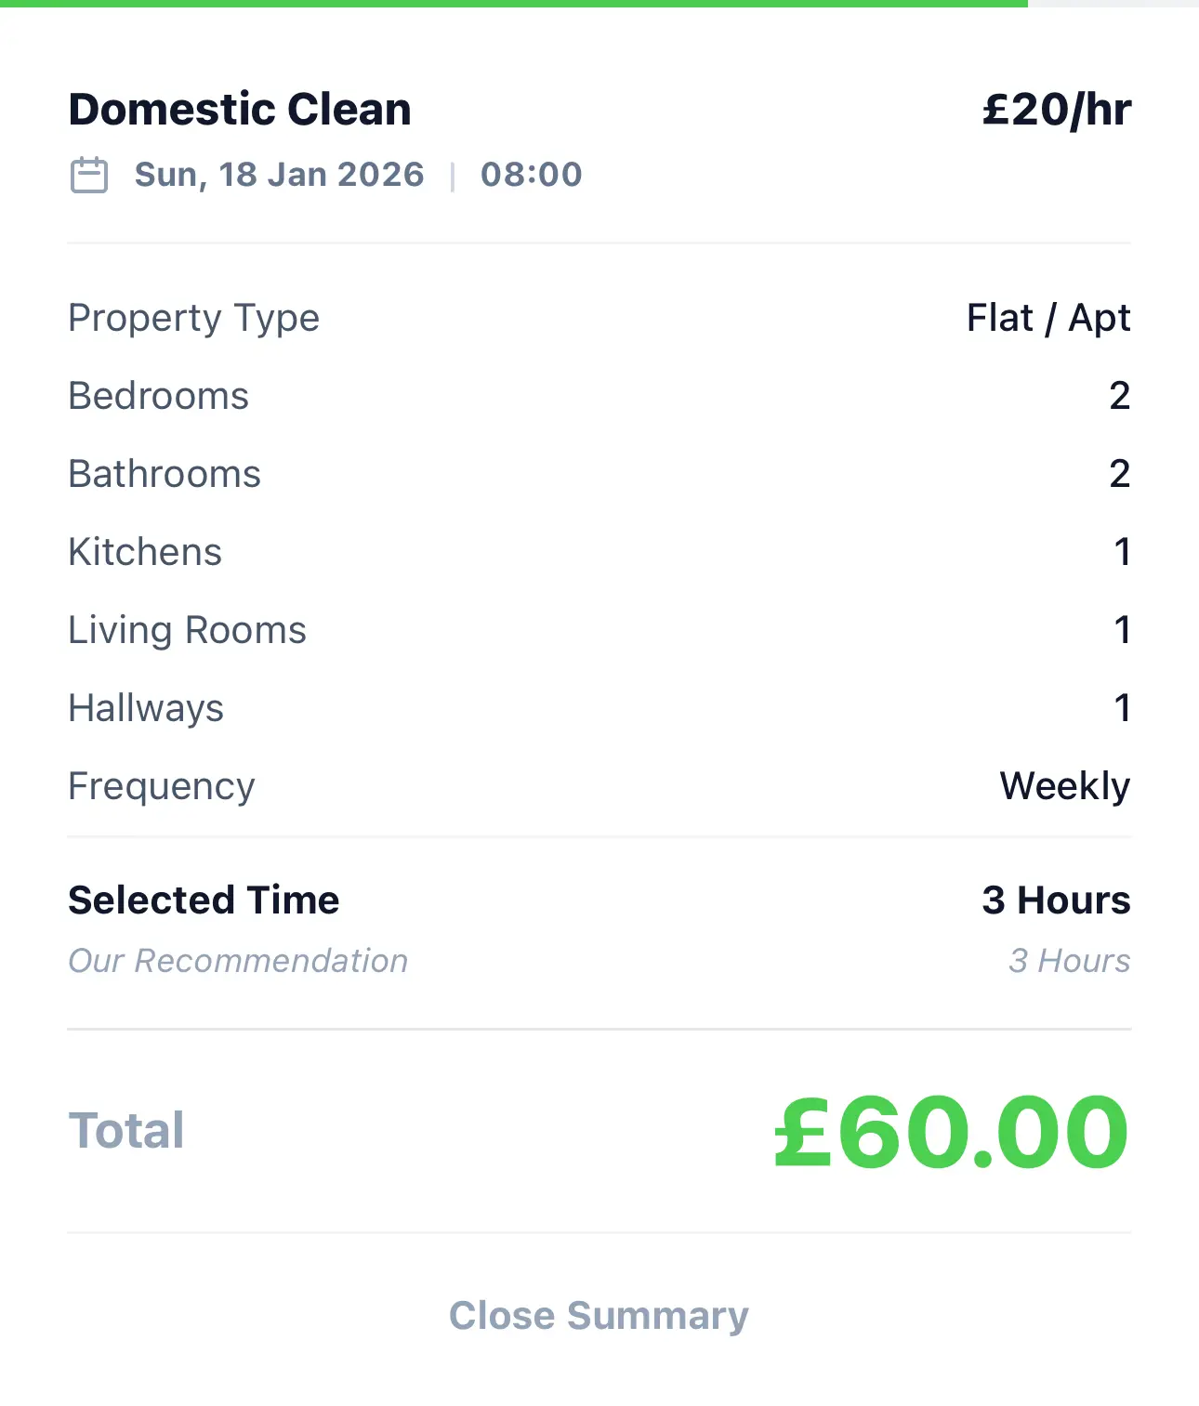Click the calendar icon beside the date
Screen dimensions: 1199x1406
pyautogui.click(x=89, y=175)
